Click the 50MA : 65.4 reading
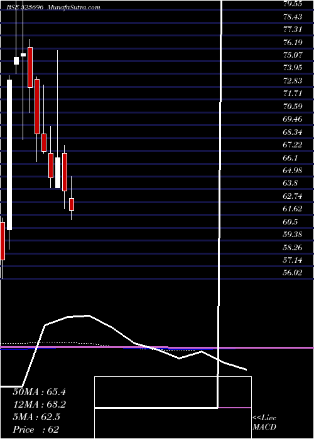The width and height of the screenshot is (314, 439). (x=39, y=392)
